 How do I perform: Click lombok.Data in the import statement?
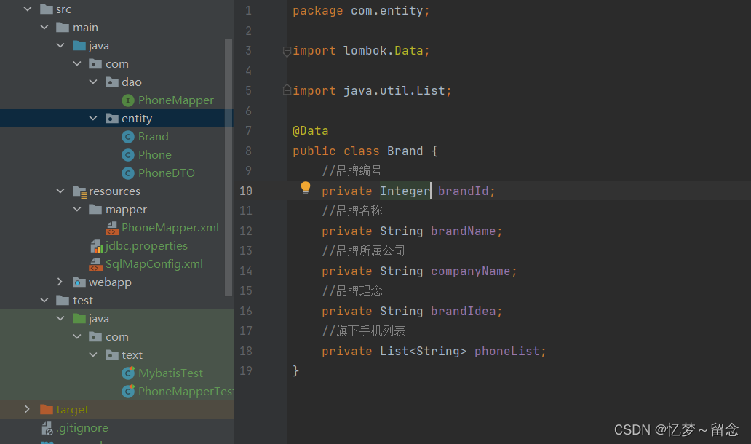tap(384, 51)
